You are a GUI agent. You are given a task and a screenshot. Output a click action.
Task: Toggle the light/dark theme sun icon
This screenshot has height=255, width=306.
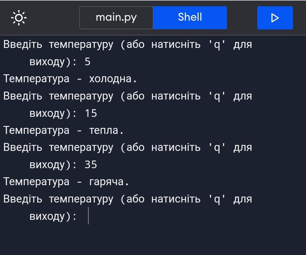[x=19, y=18]
